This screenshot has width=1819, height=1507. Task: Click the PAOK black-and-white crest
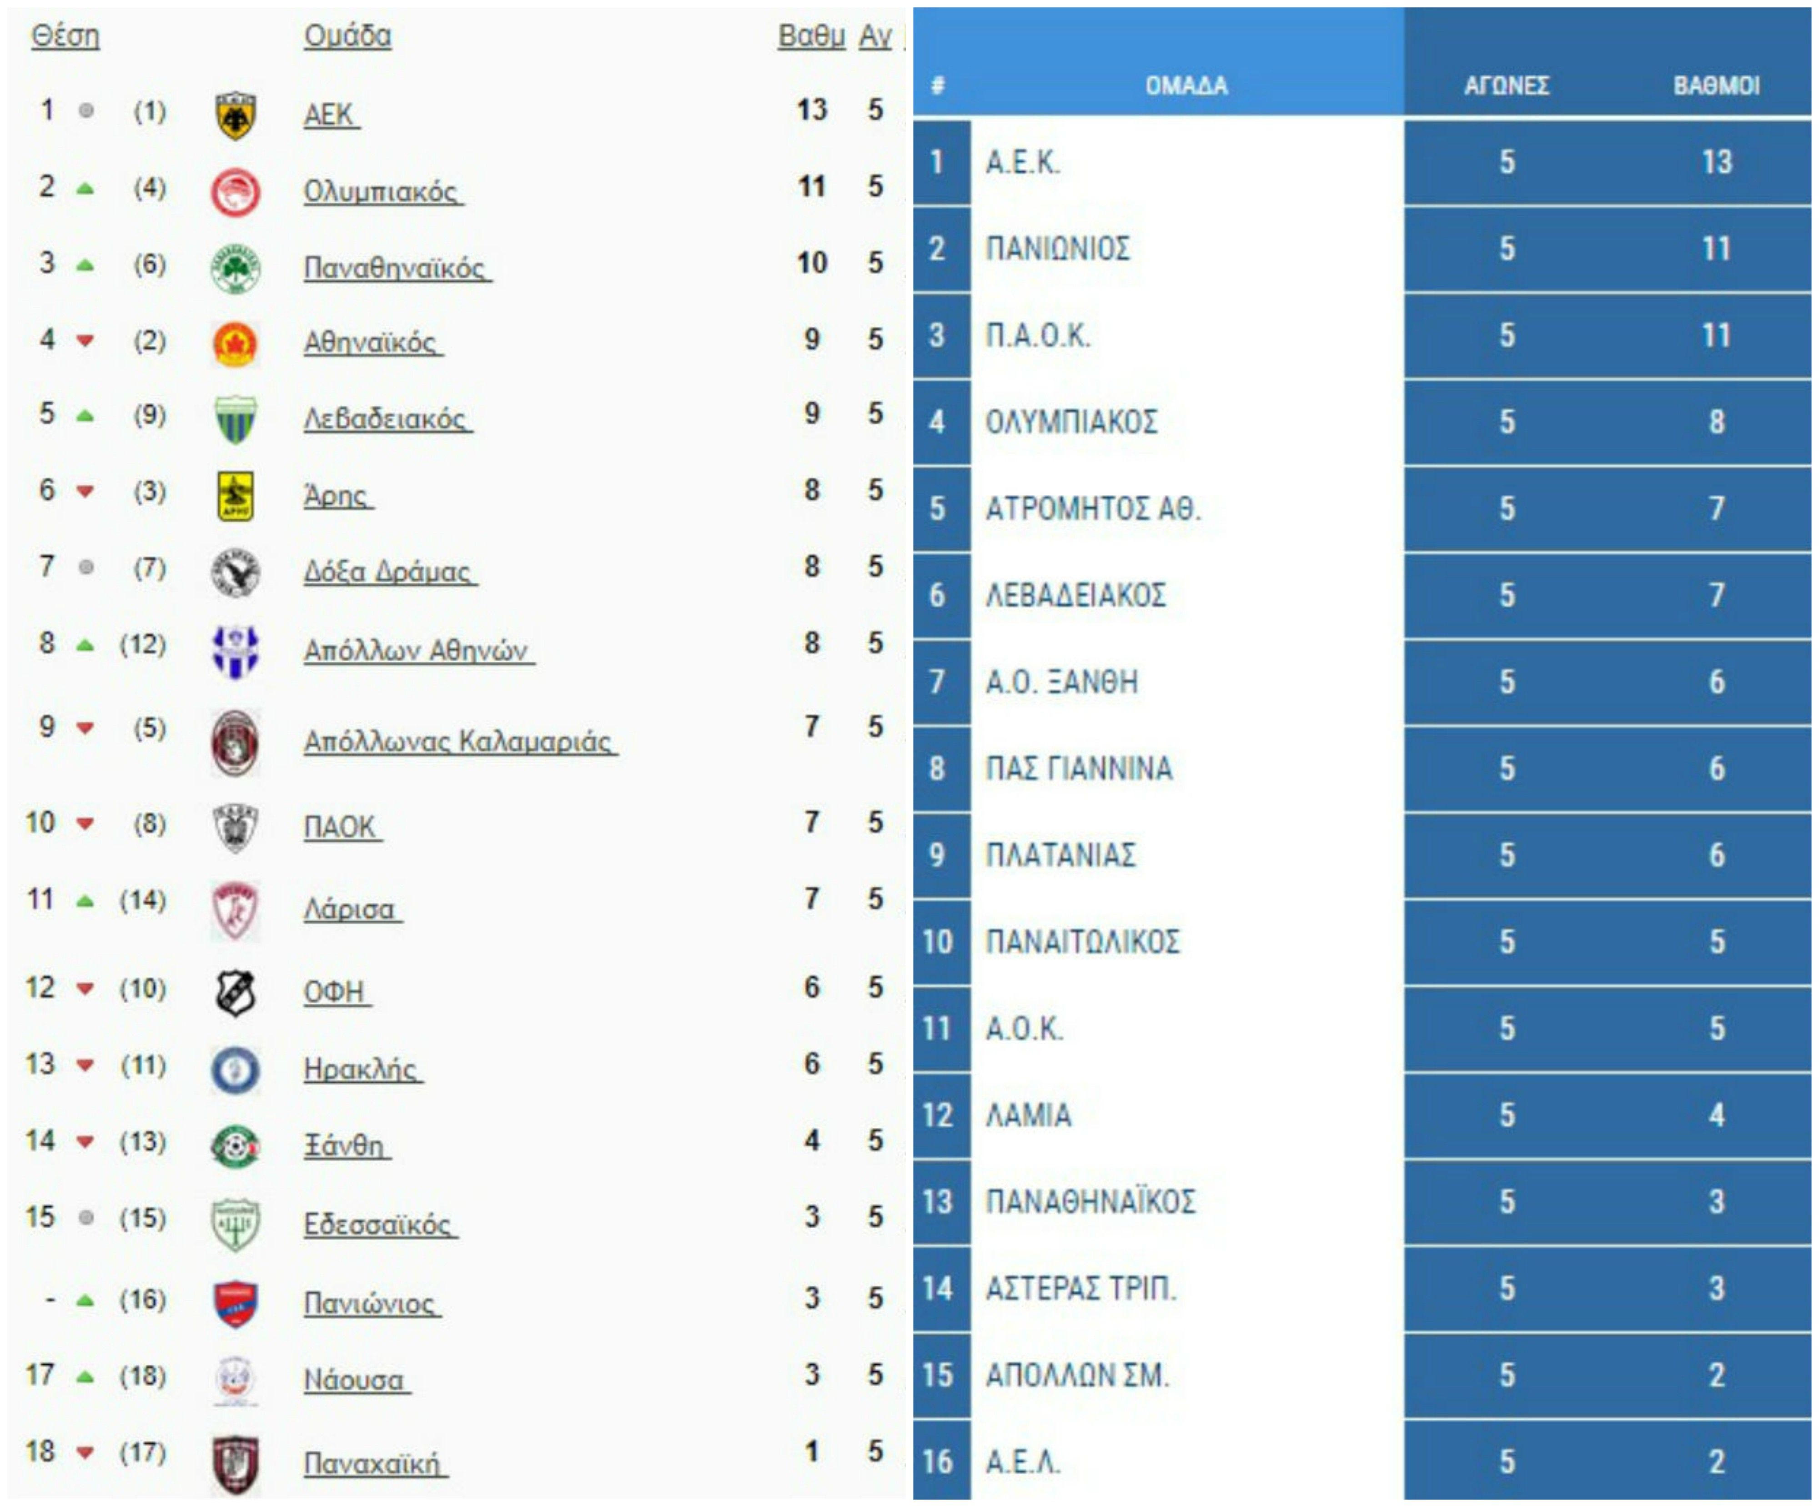(235, 827)
